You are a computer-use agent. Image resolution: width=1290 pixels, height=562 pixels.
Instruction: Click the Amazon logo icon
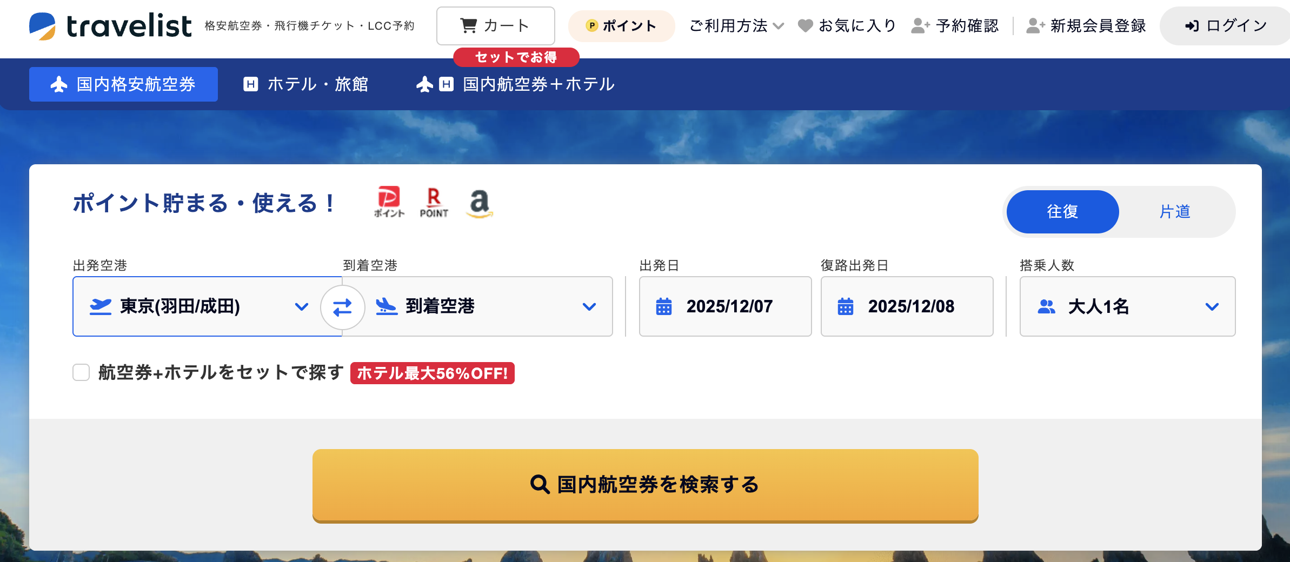click(479, 202)
